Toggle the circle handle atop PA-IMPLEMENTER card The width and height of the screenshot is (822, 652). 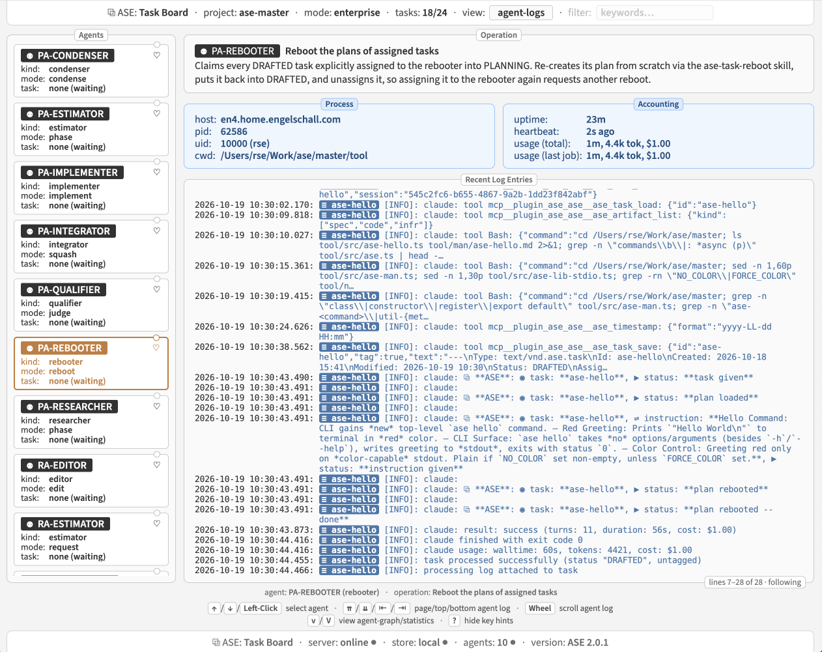pyautogui.click(x=157, y=162)
